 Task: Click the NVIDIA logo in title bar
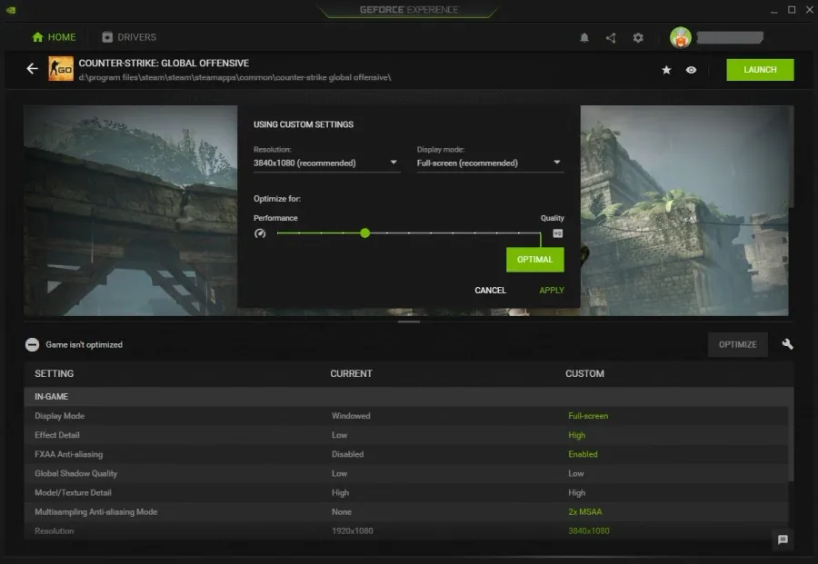(11, 10)
